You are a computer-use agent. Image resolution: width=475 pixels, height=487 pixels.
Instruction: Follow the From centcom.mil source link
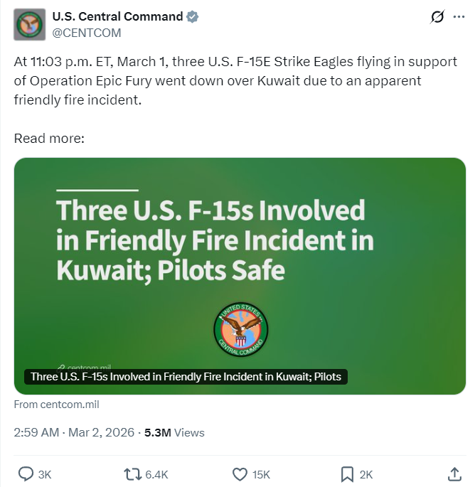[57, 405]
